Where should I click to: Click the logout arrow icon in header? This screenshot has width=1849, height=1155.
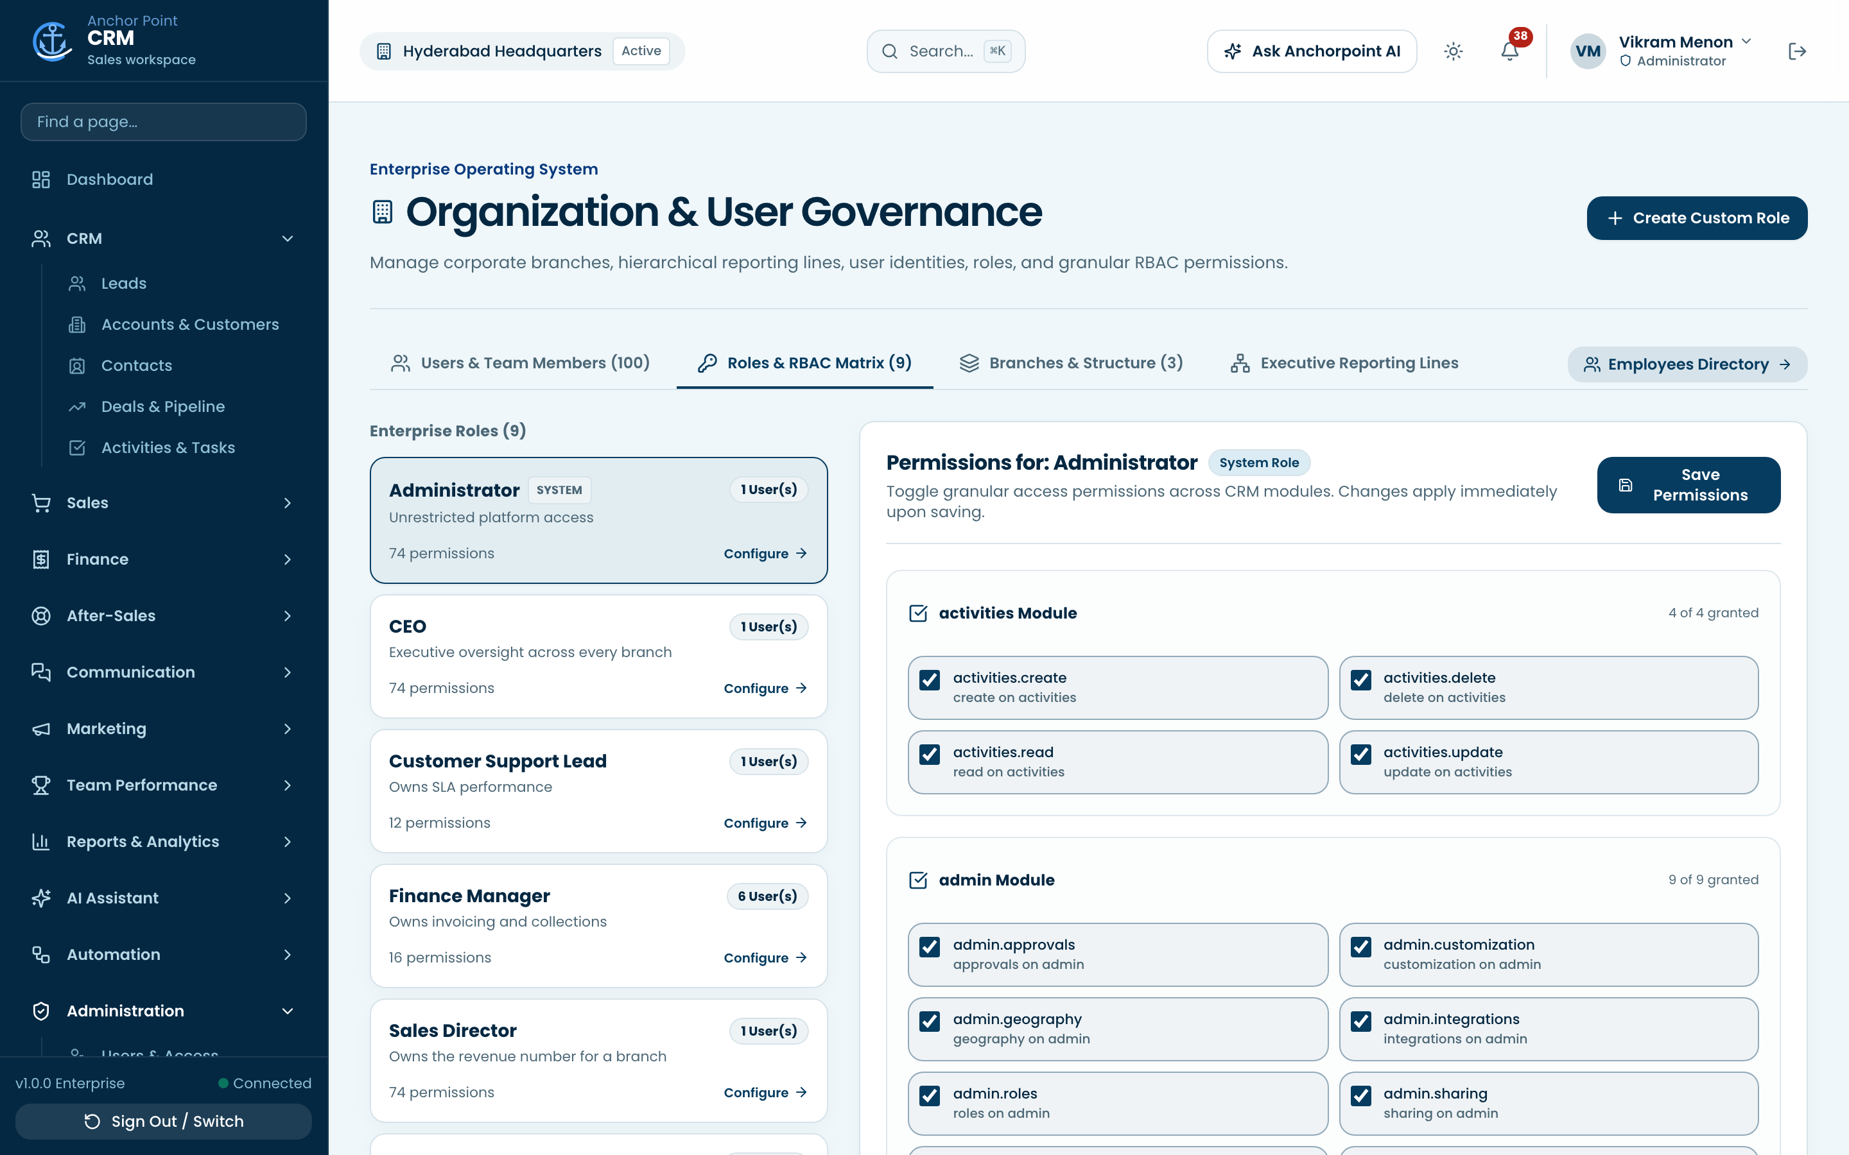point(1797,51)
